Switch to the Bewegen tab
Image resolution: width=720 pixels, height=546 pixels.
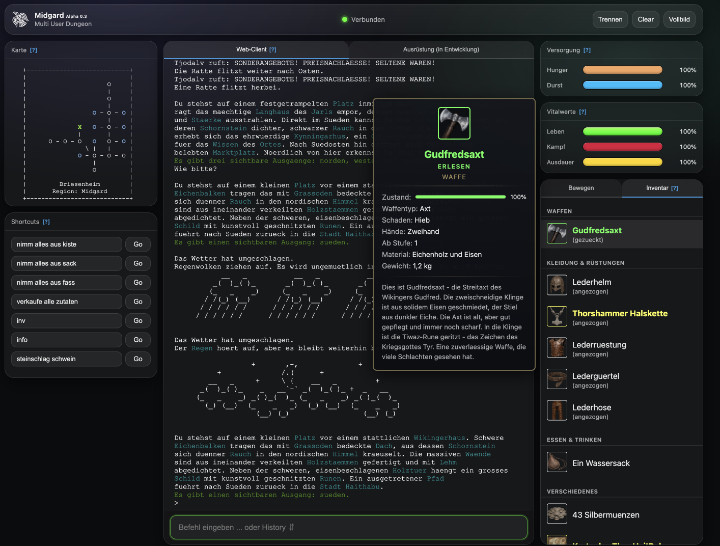580,188
